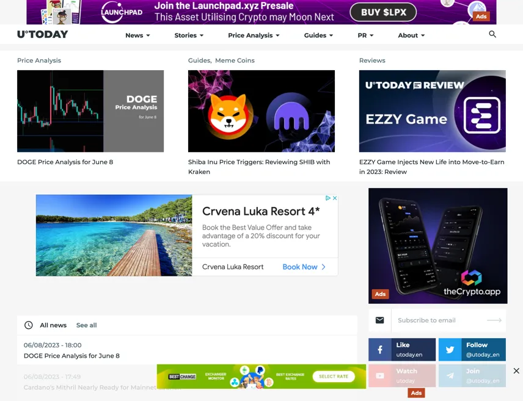Open the Price Analysis dropdown menu
Screen dimensions: 523x401
pos(254,35)
